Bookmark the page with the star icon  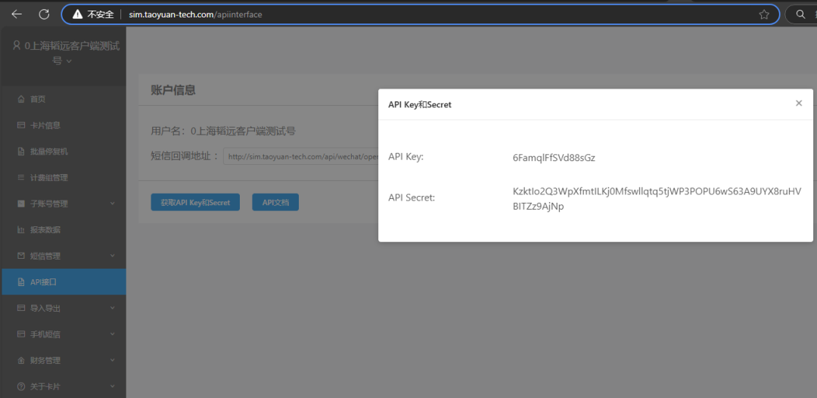(764, 14)
